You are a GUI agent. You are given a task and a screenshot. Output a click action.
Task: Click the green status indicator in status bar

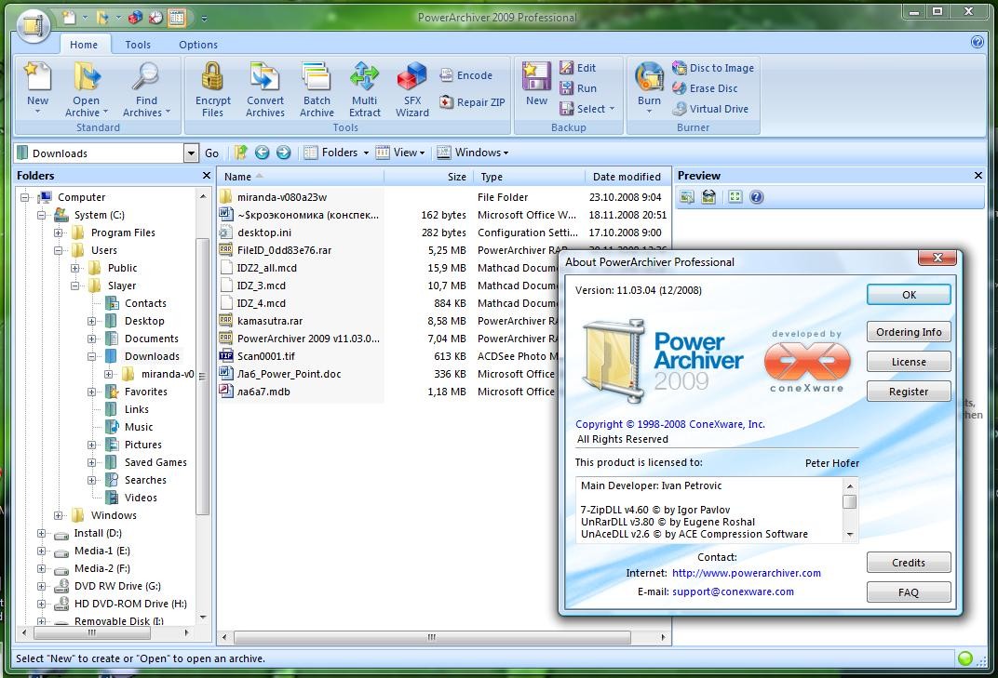(x=964, y=658)
